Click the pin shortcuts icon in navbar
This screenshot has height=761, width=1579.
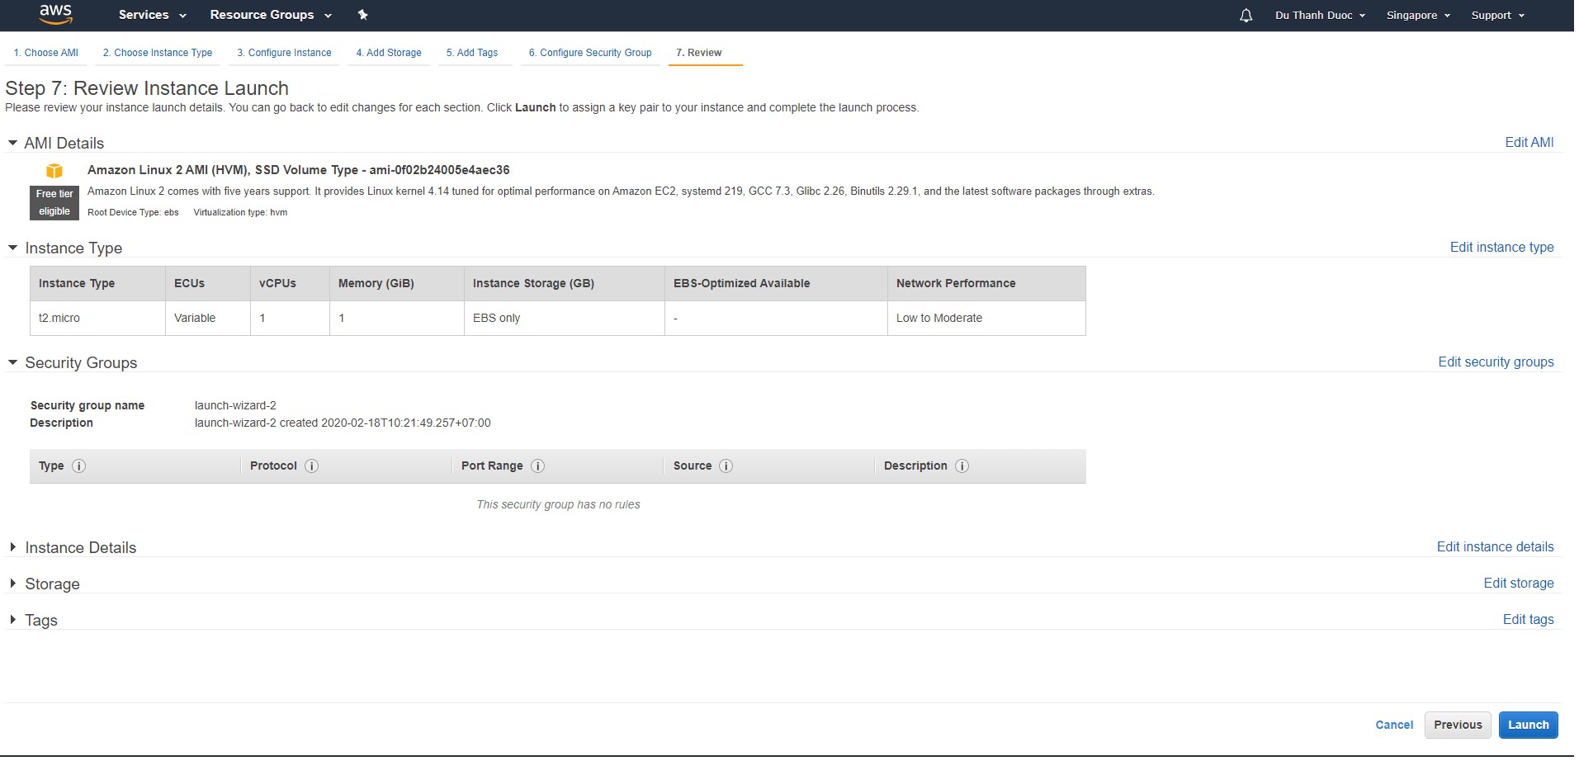[x=362, y=15]
